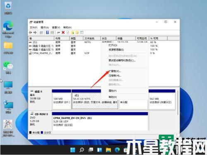Sort by the % 可用 column header

coord(158,38)
